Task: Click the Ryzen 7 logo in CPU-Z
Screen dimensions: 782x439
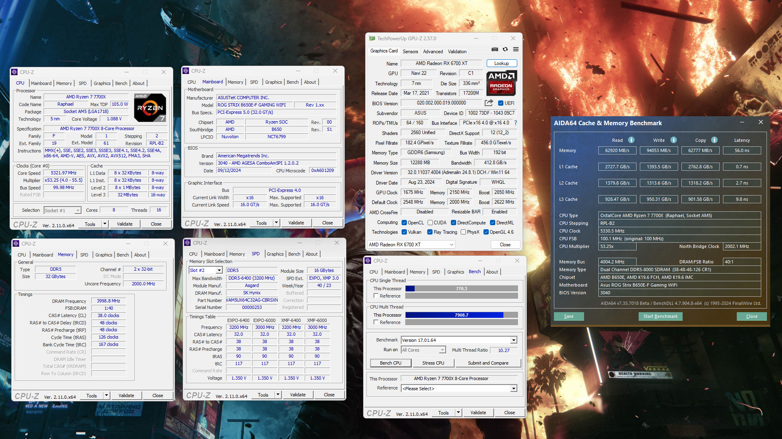Action: (x=150, y=108)
